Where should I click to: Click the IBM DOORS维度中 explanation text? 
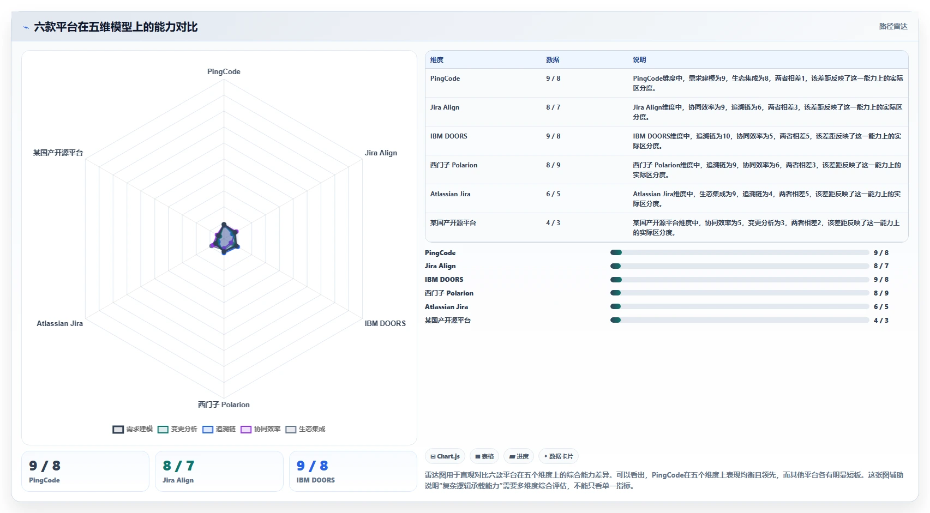[767, 141]
